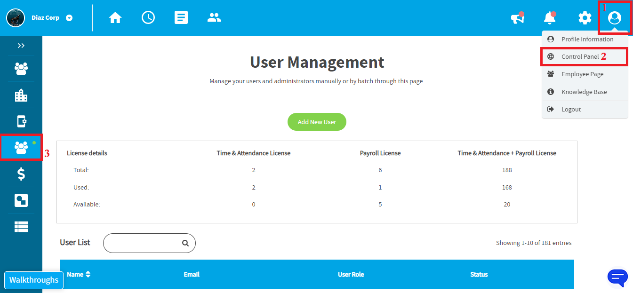Open the list rows sidebar icon
This screenshot has width=633, height=293.
21,227
